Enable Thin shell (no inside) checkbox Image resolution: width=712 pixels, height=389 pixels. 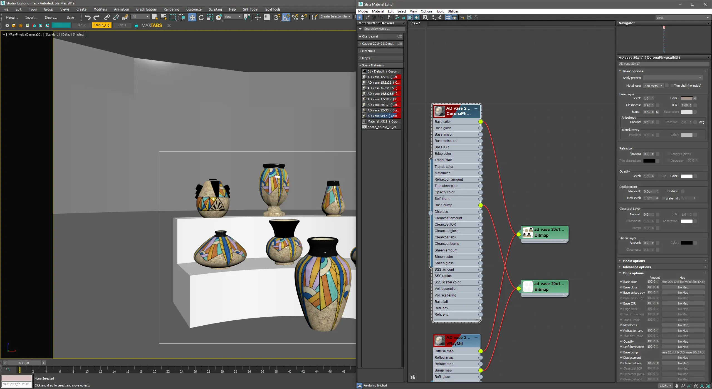point(672,86)
